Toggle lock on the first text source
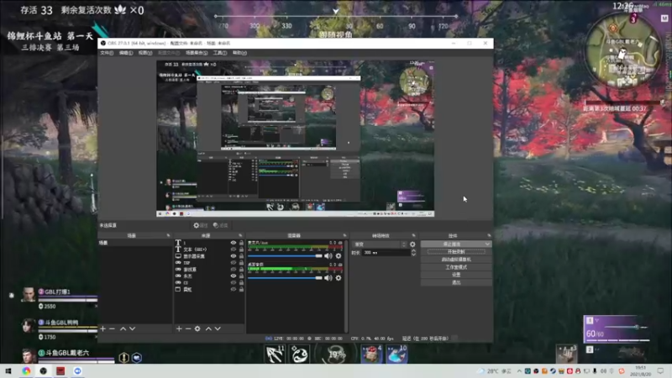 (241, 243)
